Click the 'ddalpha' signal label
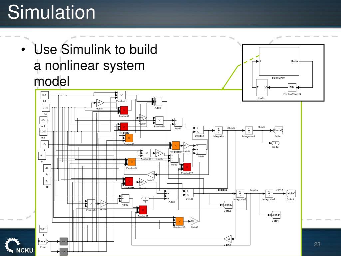The width and height of the screenshot is (341, 256). click(x=222, y=190)
